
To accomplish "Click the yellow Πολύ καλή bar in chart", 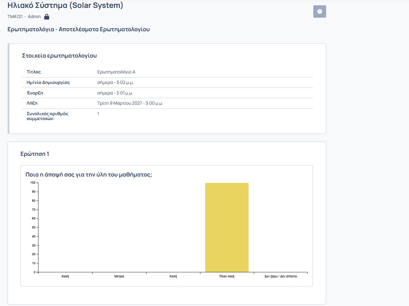I will pos(227,227).
